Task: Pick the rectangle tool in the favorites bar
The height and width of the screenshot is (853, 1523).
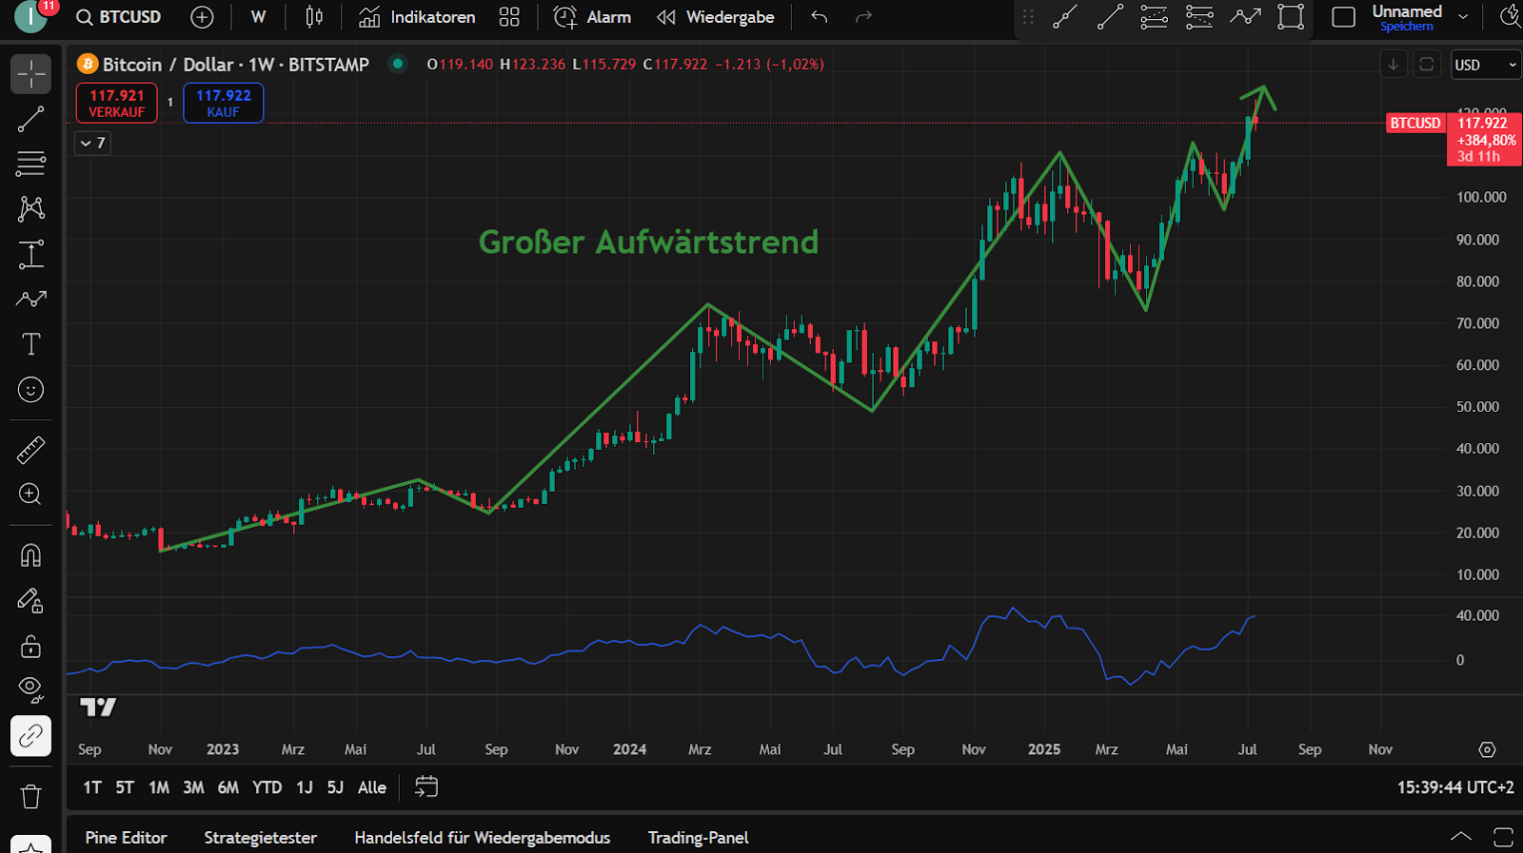Action: point(1291,17)
